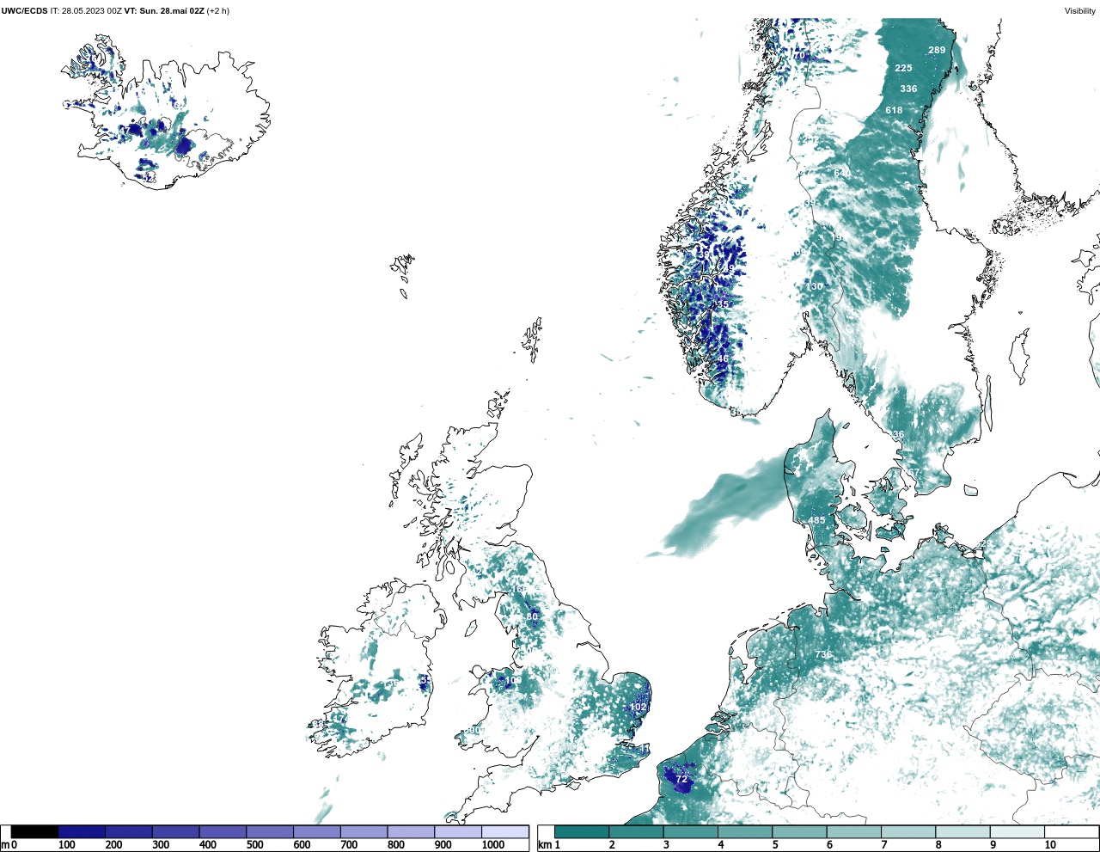Screen dimensions: 1100x852
Task: Click the 'UWC/ECDS' model label
Action: point(24,11)
